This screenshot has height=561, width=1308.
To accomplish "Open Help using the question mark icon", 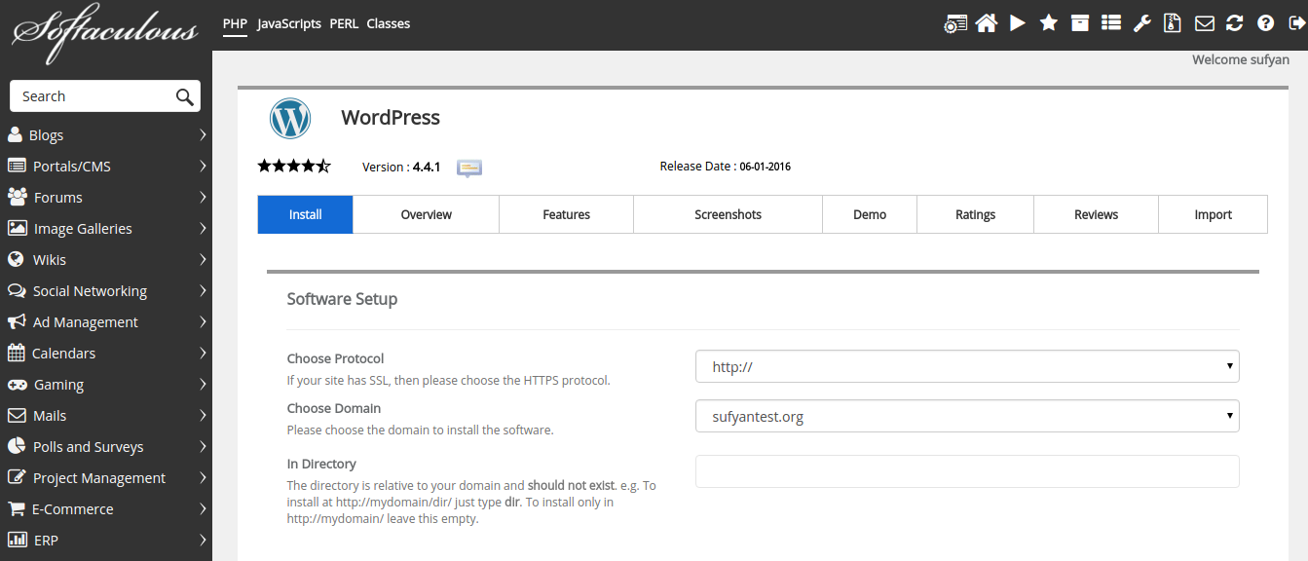I will 1265,22.
